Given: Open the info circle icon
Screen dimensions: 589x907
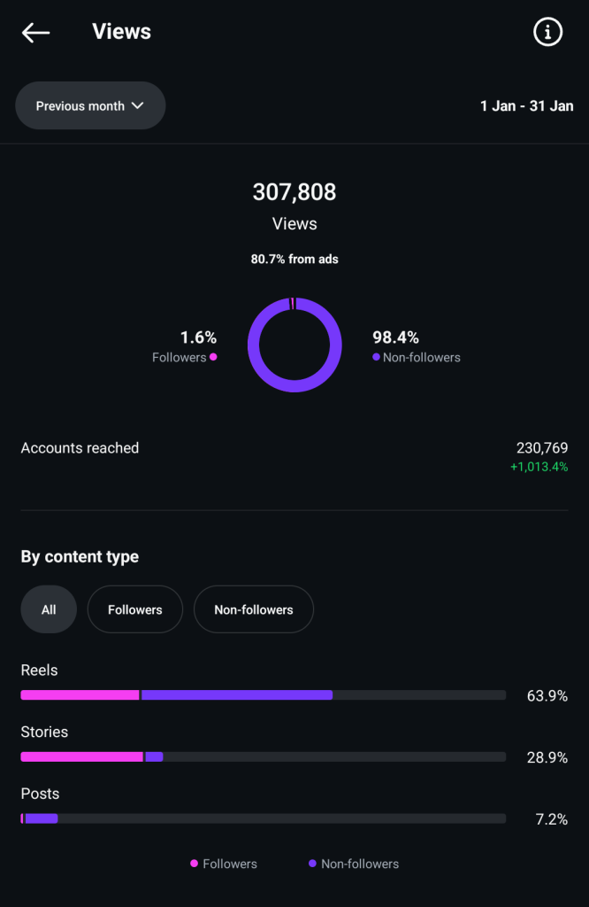Looking at the screenshot, I should point(547,32).
